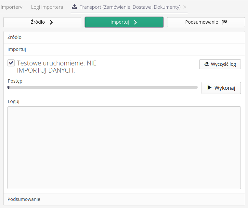
Task: Click the upload icon on the Transport tab
Action: point(74,7)
